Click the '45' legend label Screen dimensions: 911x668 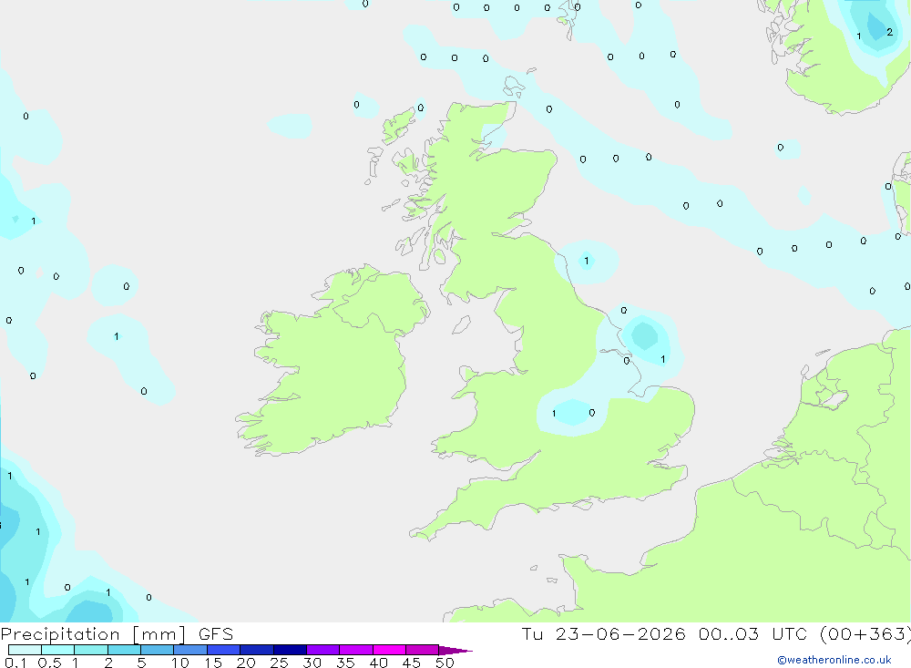412,663
